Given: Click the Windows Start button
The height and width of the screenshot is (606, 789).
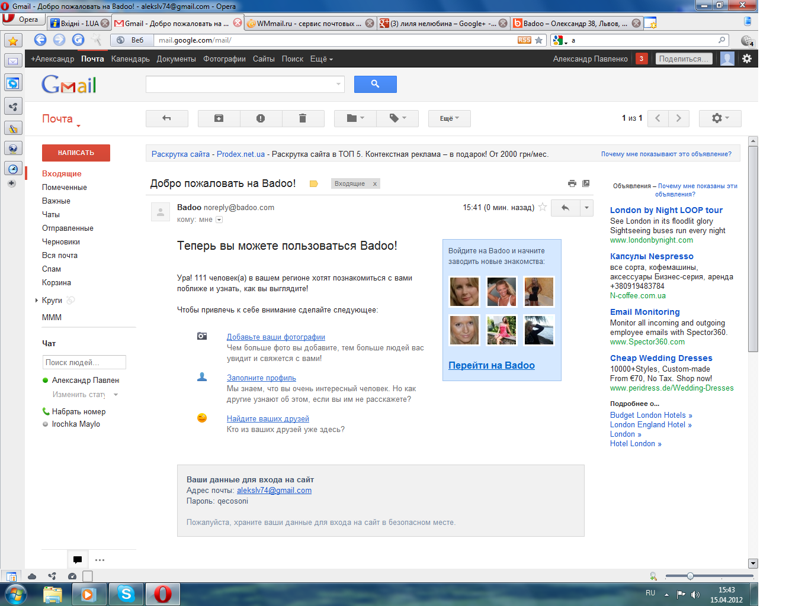Looking at the screenshot, I should [15, 594].
